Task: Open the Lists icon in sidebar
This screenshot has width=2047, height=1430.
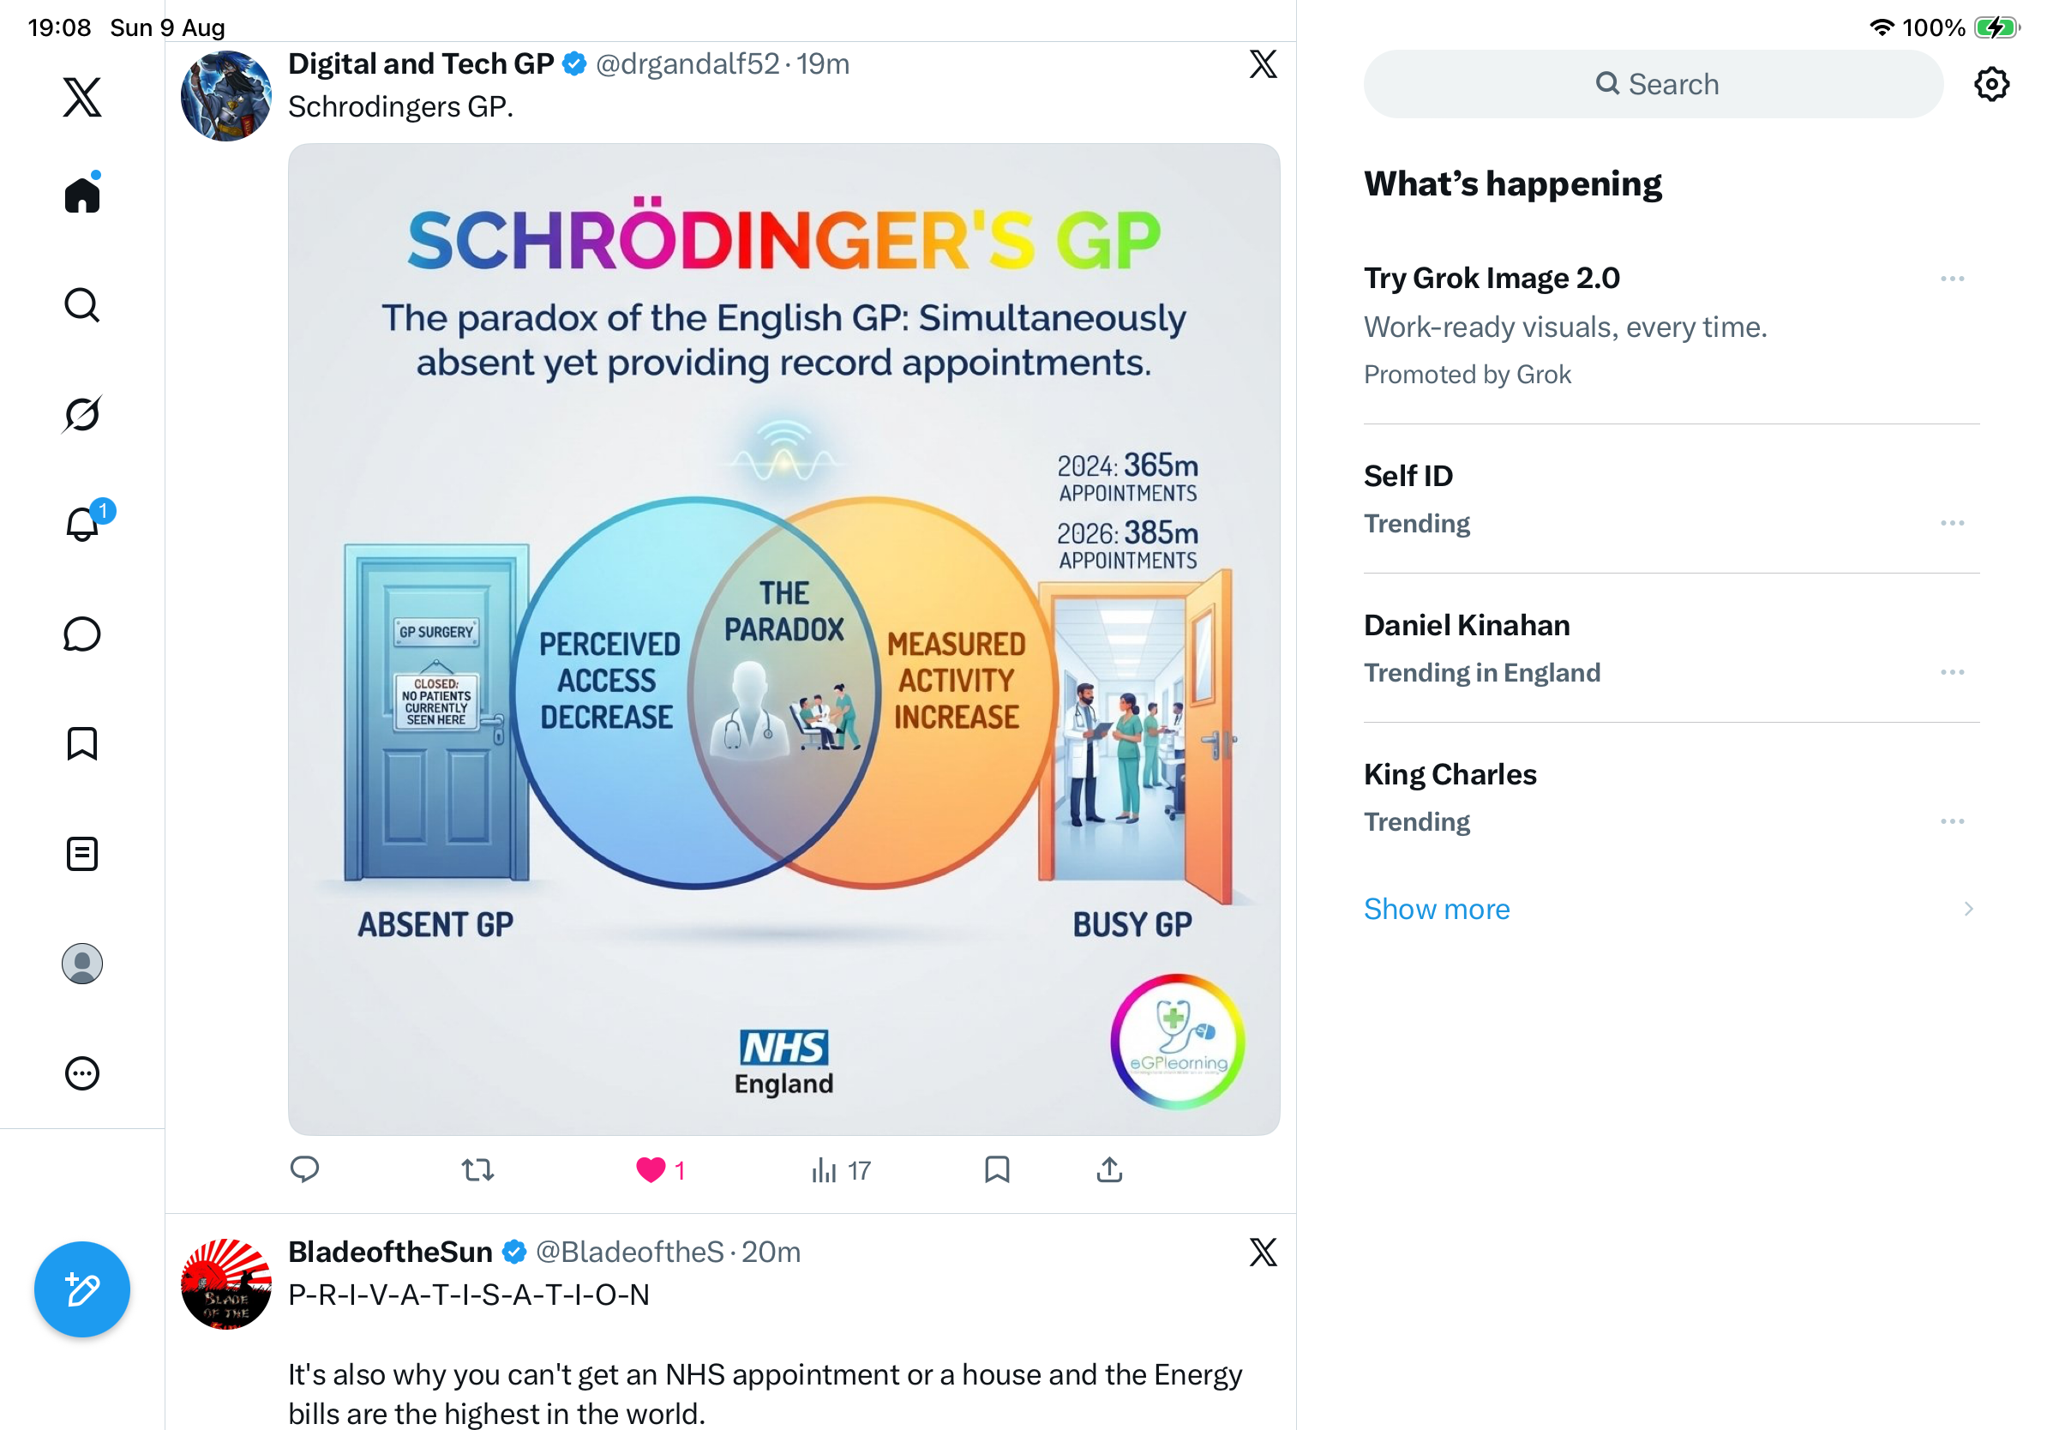Action: point(82,854)
